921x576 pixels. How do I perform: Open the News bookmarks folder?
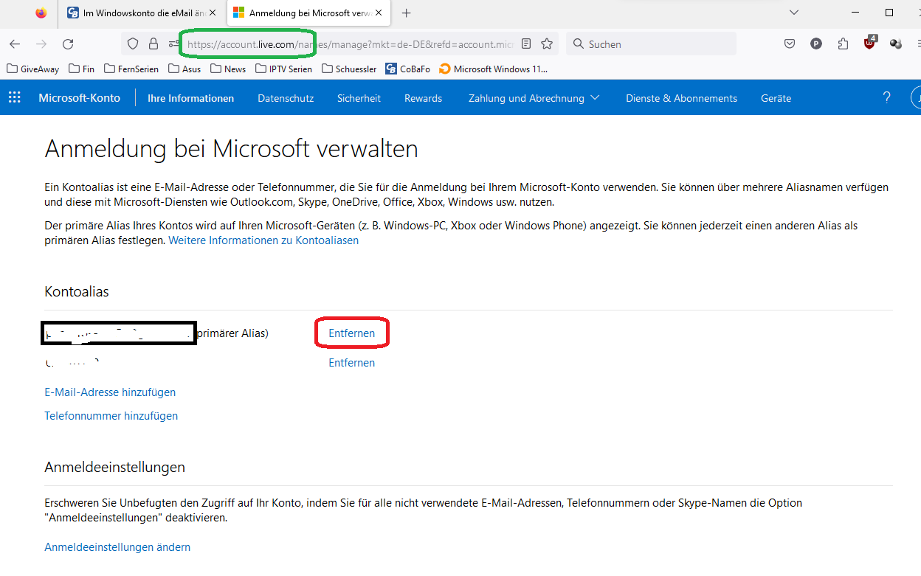click(x=228, y=69)
